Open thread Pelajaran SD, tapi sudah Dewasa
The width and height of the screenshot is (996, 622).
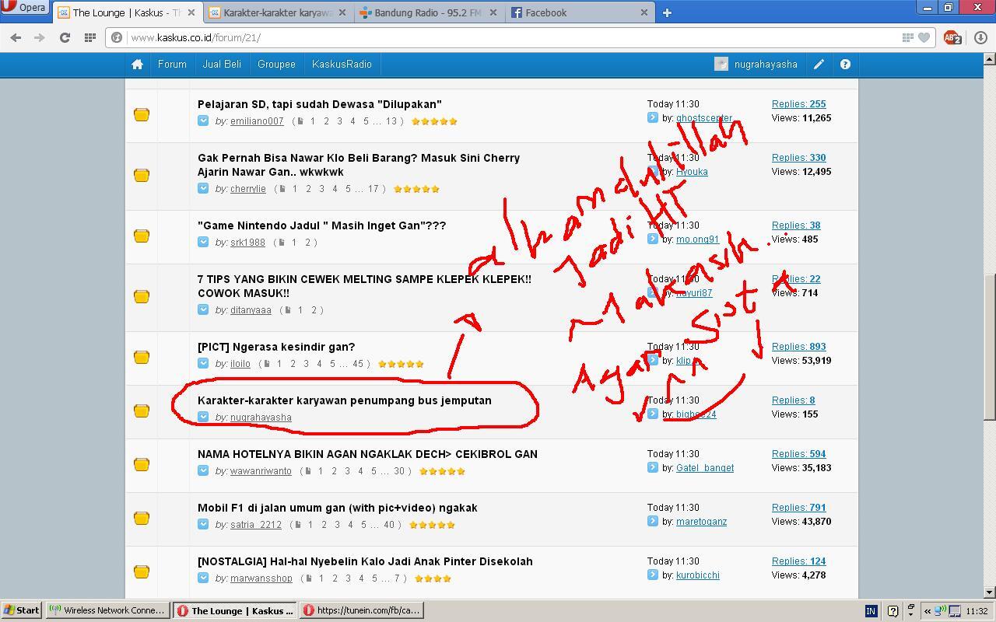[320, 104]
